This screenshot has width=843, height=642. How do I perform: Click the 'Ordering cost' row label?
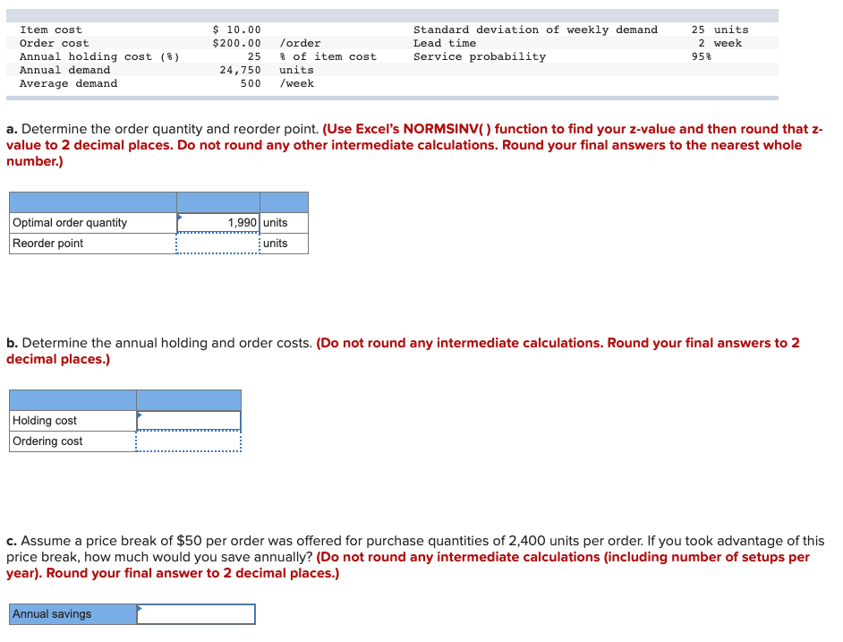47,441
